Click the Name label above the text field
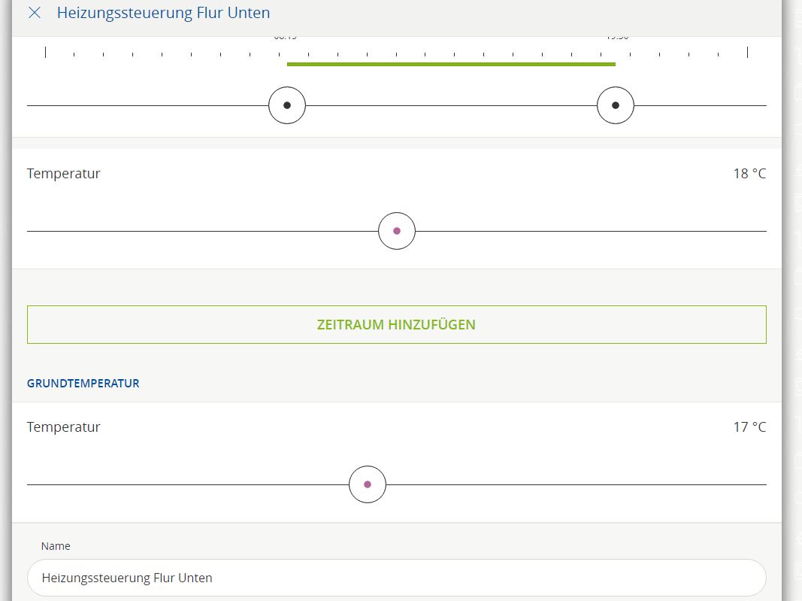 [56, 546]
